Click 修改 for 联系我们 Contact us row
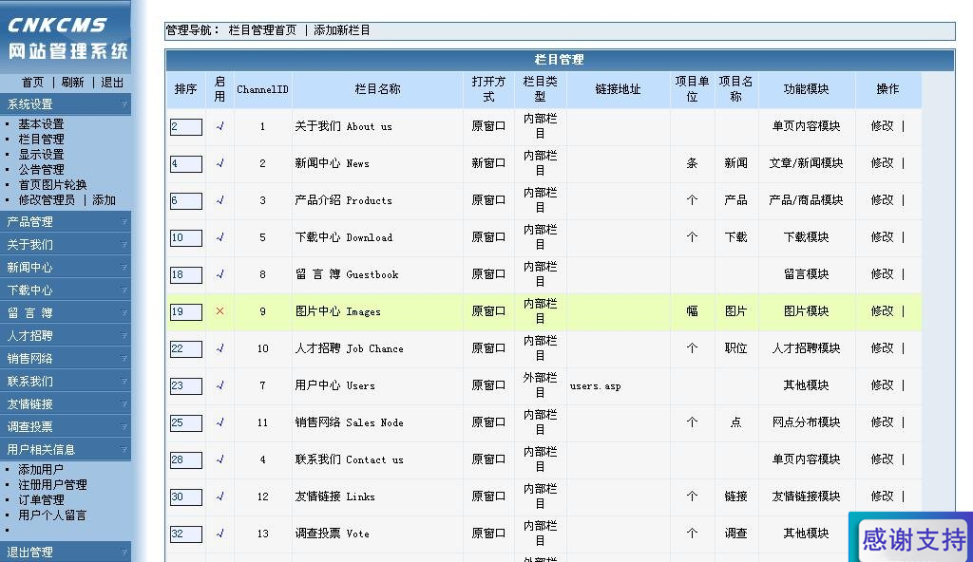The width and height of the screenshot is (973, 562). (x=883, y=459)
